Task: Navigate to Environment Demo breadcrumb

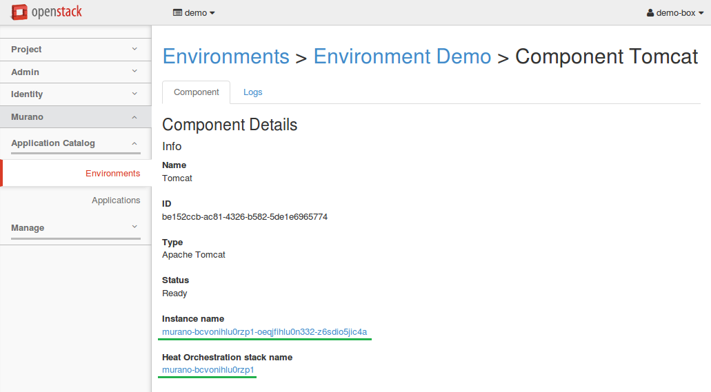Action: coord(402,56)
